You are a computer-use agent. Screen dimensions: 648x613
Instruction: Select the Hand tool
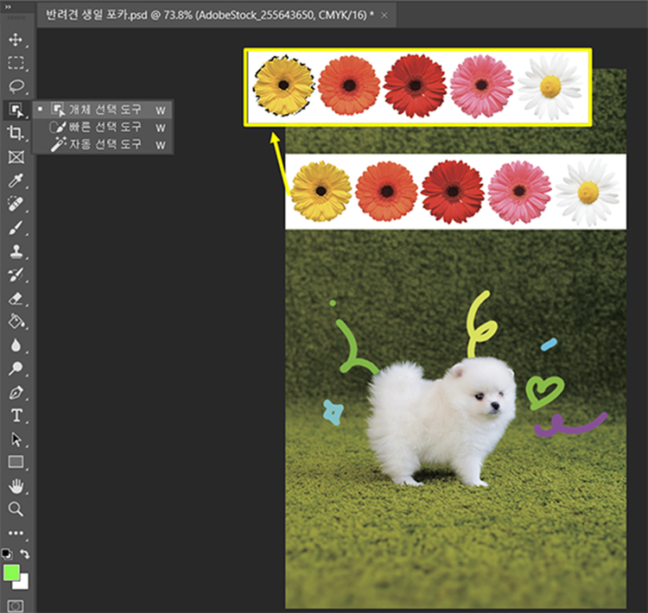pyautogui.click(x=16, y=486)
